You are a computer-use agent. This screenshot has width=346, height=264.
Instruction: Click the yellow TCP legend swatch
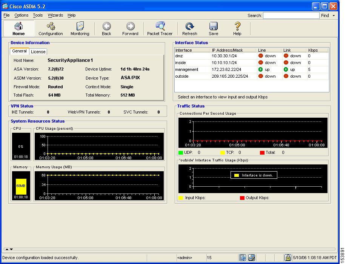click(223, 153)
